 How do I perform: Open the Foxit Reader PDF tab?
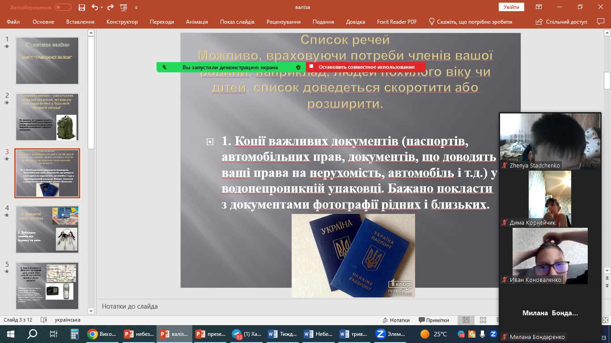click(x=396, y=21)
